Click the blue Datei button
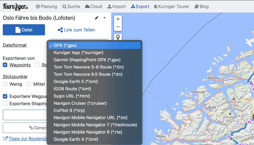The image size is (254, 145). coord(24,30)
